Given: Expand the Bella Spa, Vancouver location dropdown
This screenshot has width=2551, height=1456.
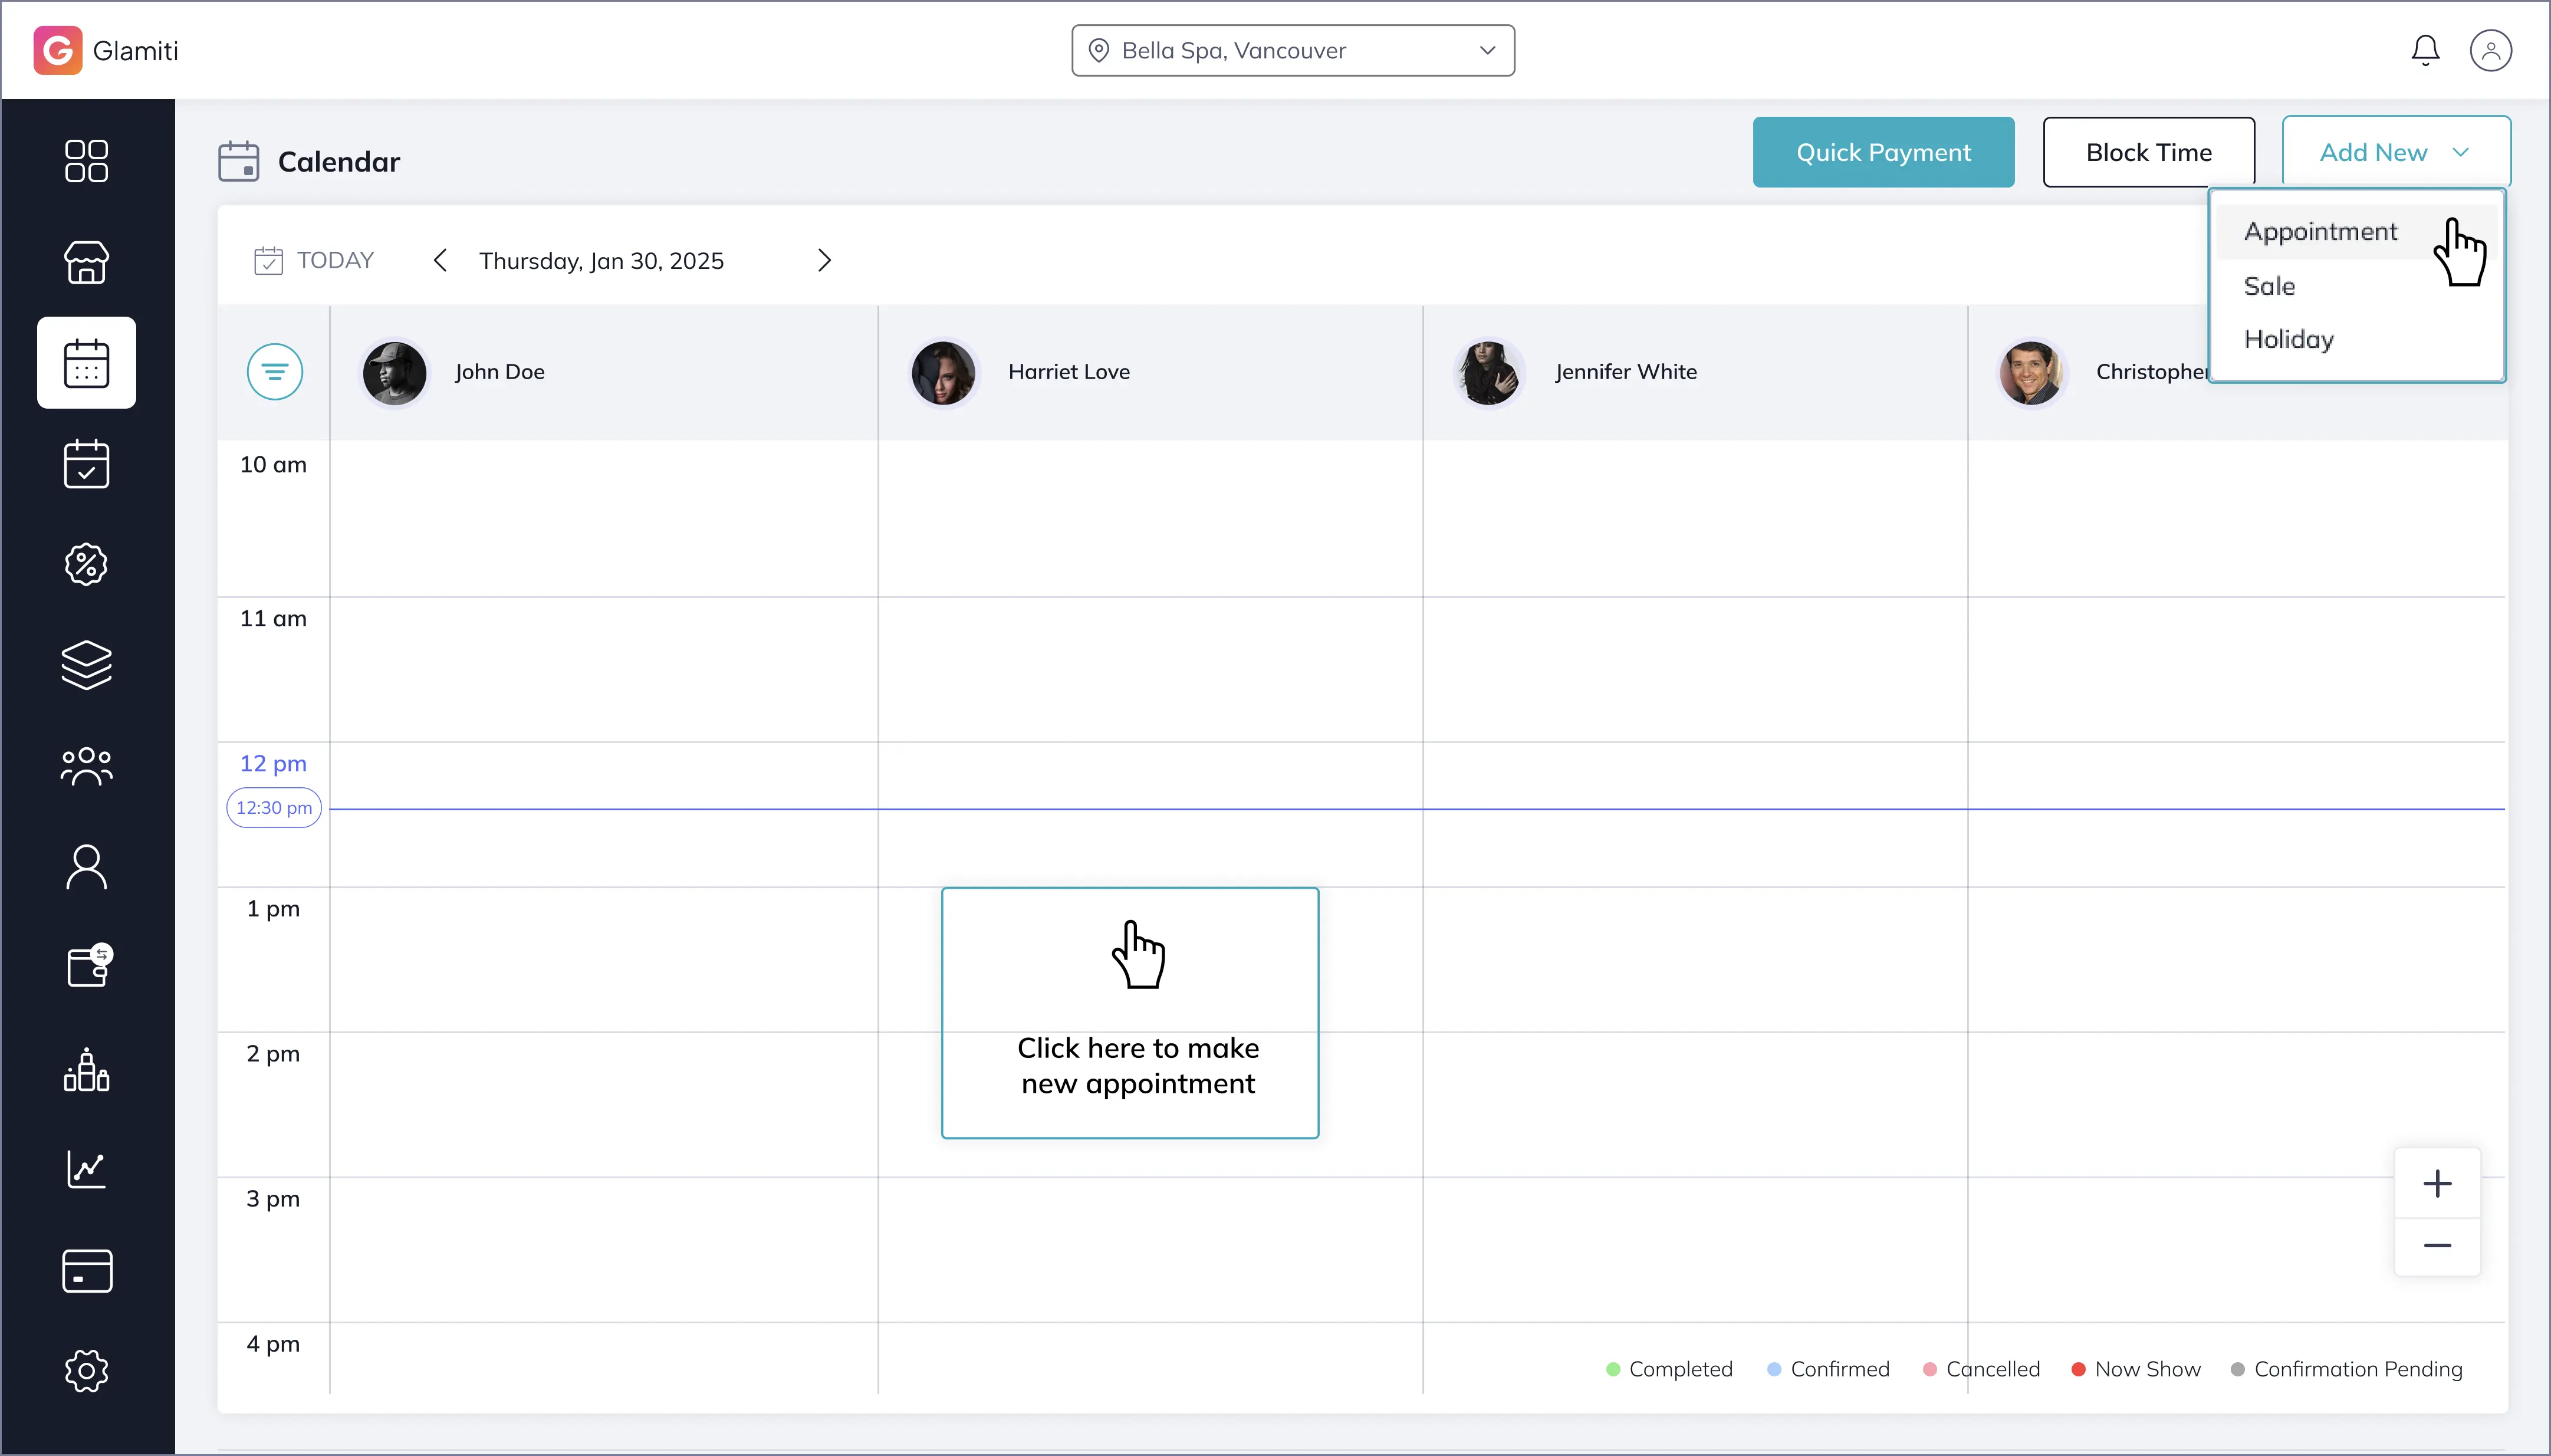Looking at the screenshot, I should 1293,51.
